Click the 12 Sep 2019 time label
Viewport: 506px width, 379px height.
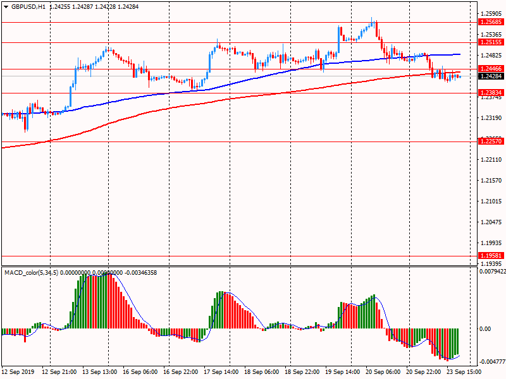[x=18, y=372]
